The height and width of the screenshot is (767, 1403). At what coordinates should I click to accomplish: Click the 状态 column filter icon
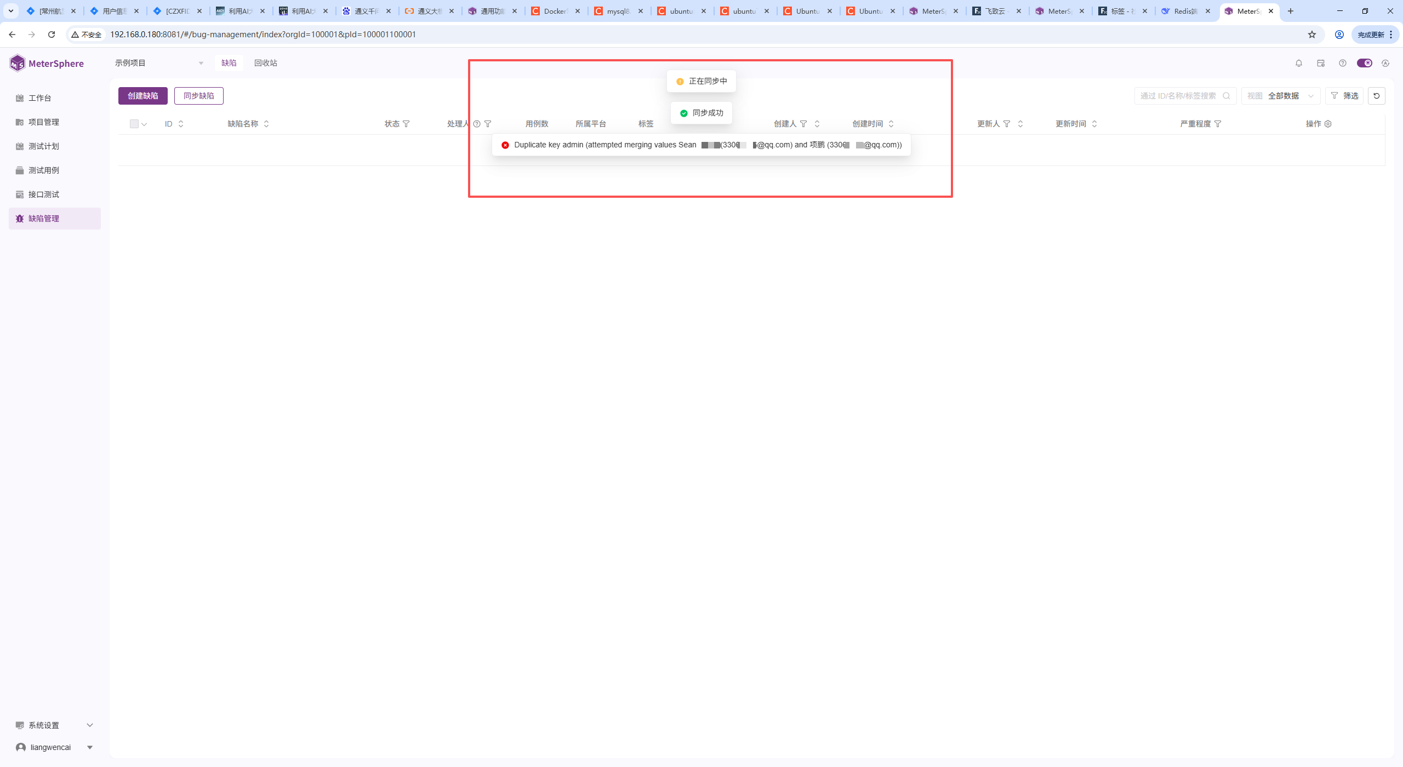406,124
